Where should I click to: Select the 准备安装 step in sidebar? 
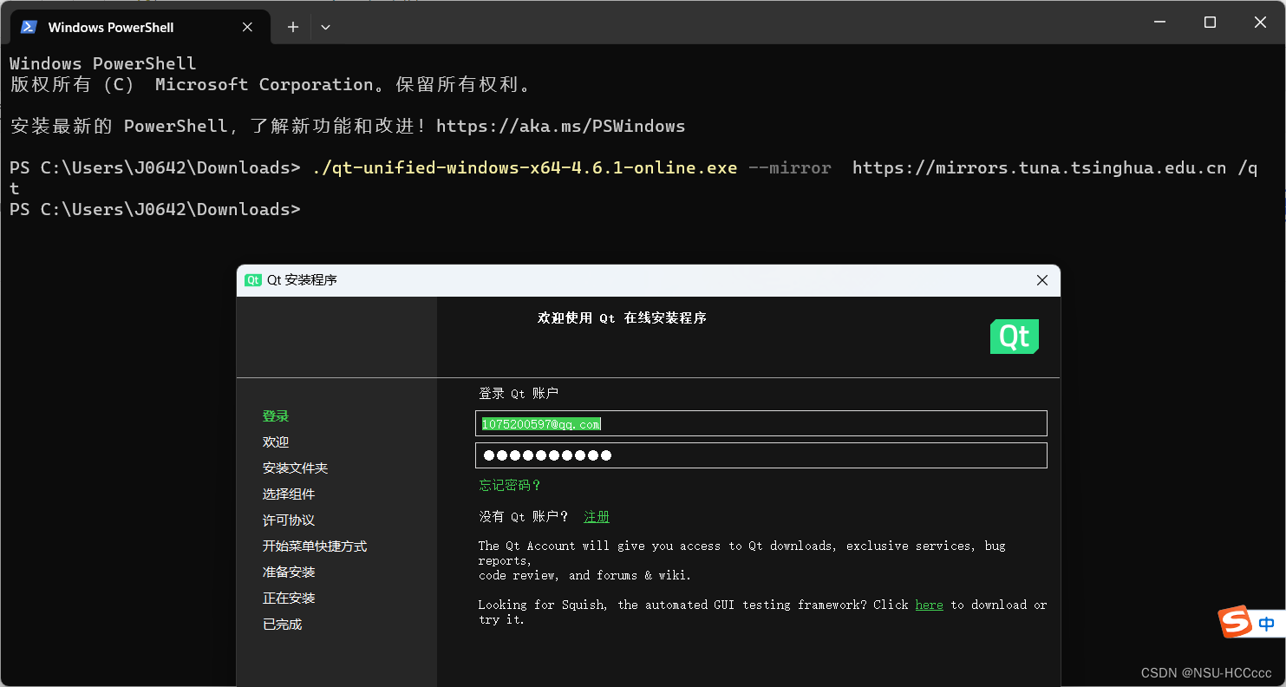click(289, 572)
